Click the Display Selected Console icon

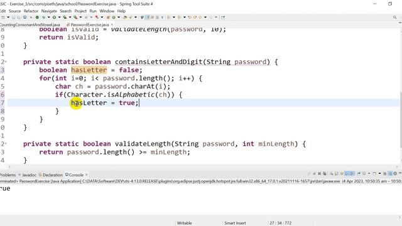click(x=364, y=174)
